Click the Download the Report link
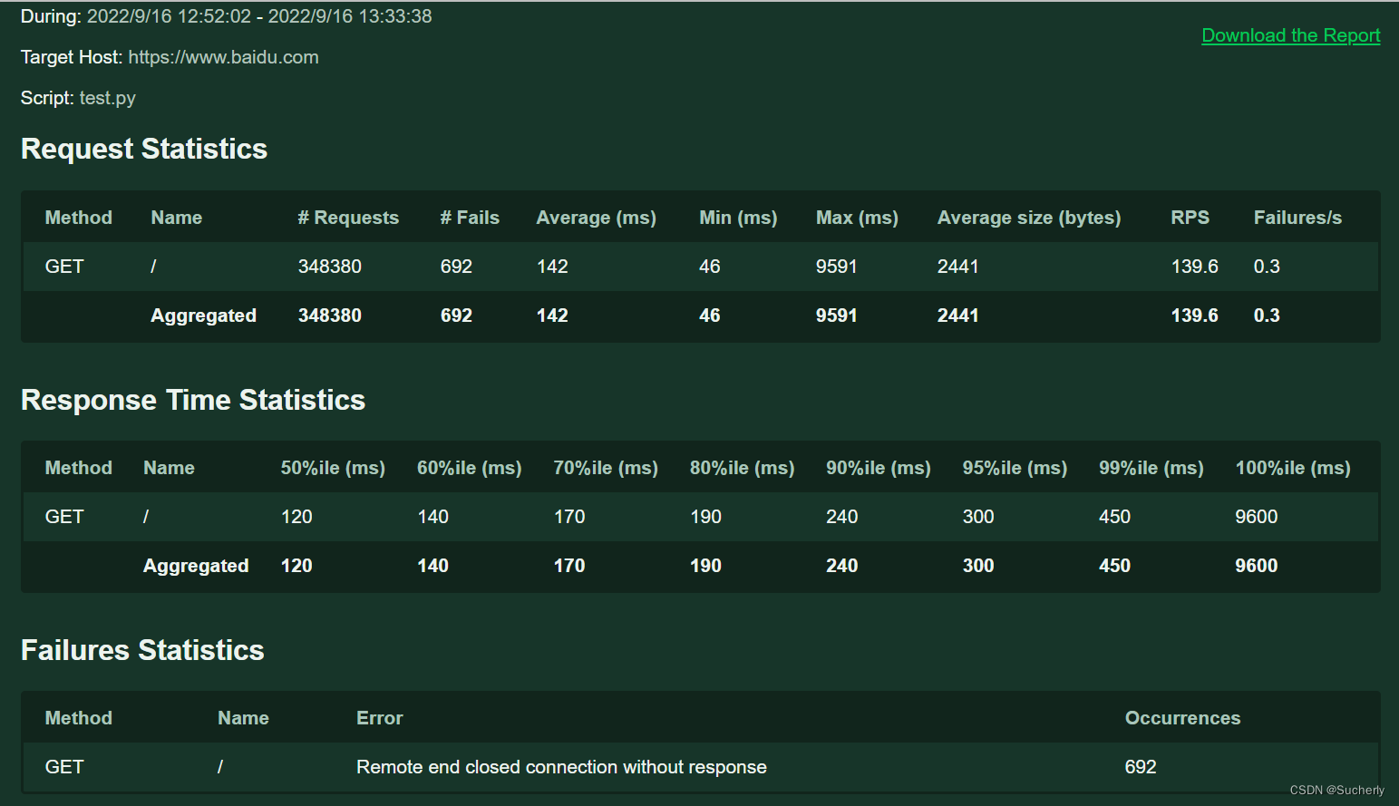Image resolution: width=1399 pixels, height=806 pixels. 1290,35
